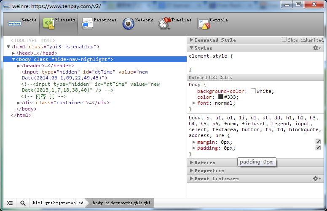This screenshot has height=211, width=327.
Task: Click the Styles gear settings icon
Action: [x=316, y=48]
